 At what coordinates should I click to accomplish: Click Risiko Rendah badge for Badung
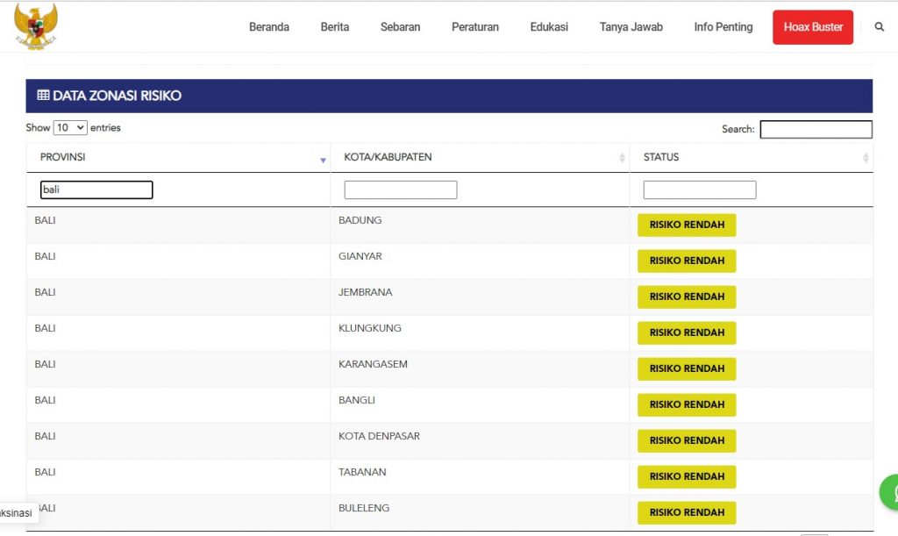point(686,225)
